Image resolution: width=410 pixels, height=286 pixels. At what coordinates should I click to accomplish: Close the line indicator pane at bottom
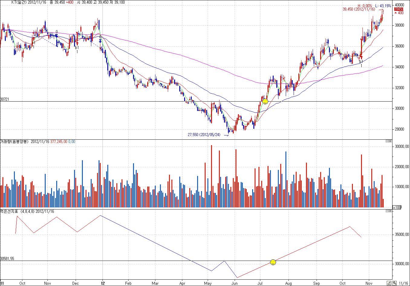pyautogui.click(x=390, y=211)
